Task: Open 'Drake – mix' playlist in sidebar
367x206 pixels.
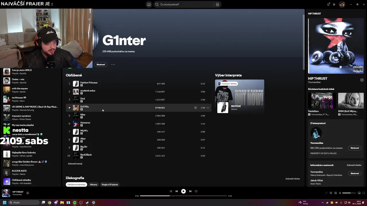Action: [31, 81]
